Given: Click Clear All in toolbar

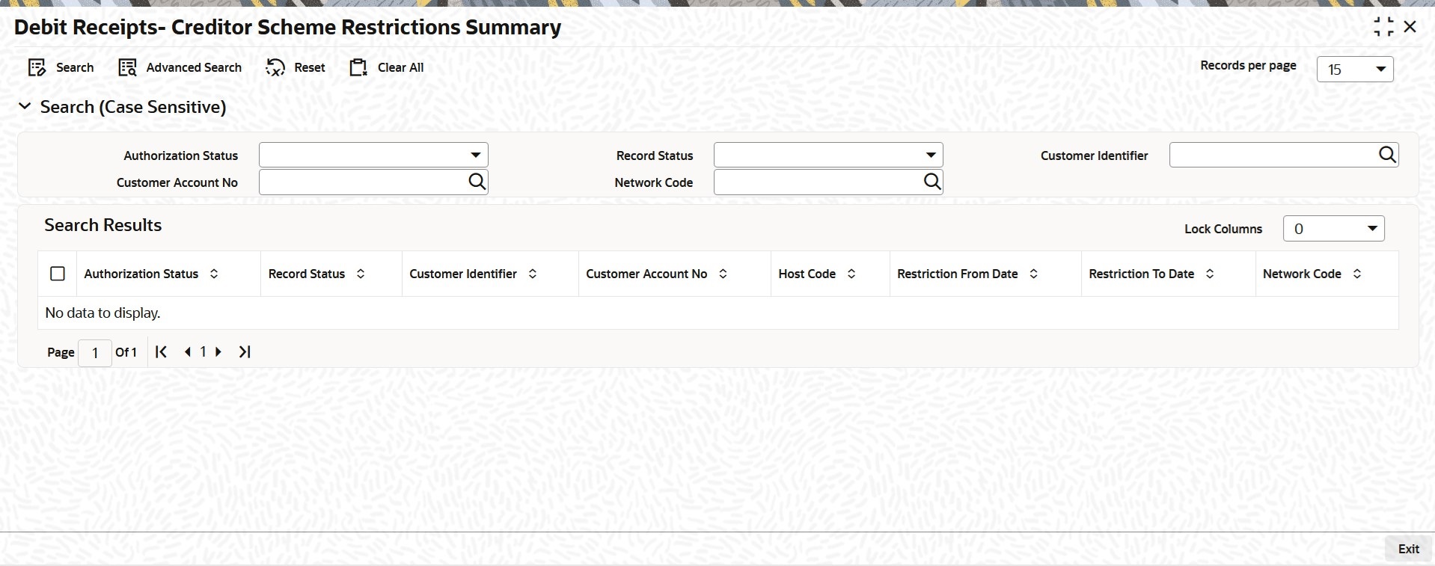Looking at the screenshot, I should pyautogui.click(x=387, y=68).
